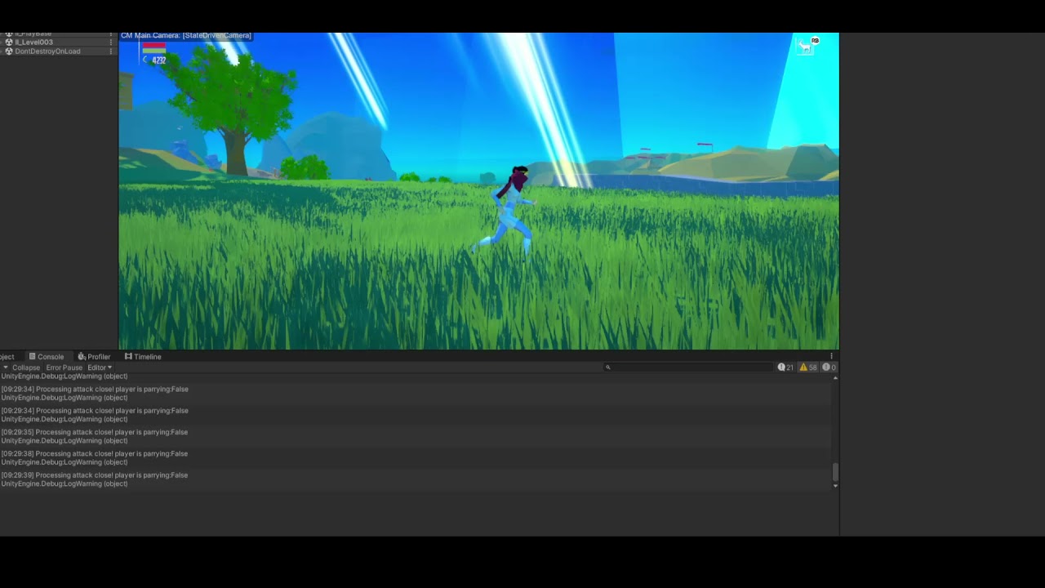The width and height of the screenshot is (1045, 588).
Task: Select the 09:29:35 parrying warning log
Action: (415, 436)
